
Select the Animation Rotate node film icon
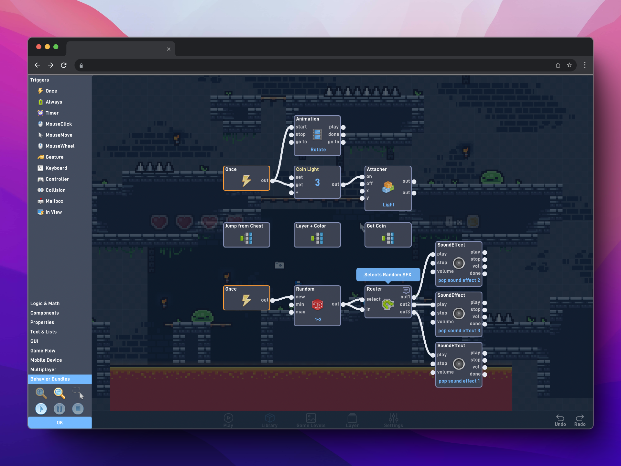[317, 134]
